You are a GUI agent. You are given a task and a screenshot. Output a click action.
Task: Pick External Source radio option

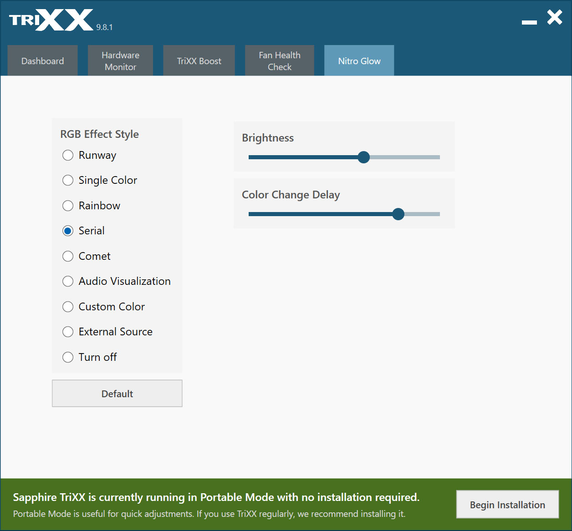click(x=68, y=332)
